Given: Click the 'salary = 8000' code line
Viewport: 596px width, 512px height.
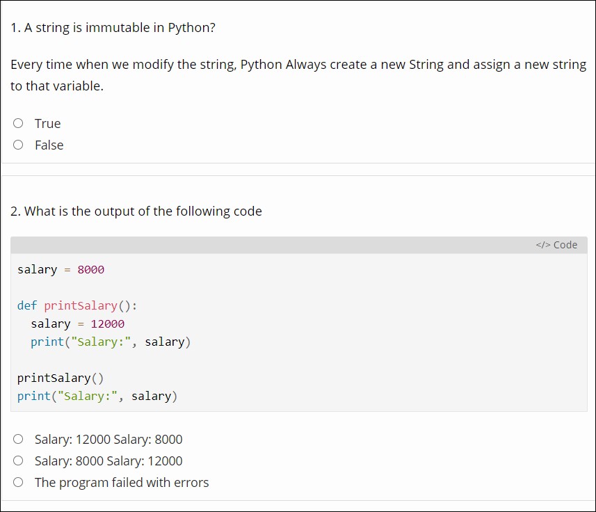Looking at the screenshot, I should click(61, 270).
